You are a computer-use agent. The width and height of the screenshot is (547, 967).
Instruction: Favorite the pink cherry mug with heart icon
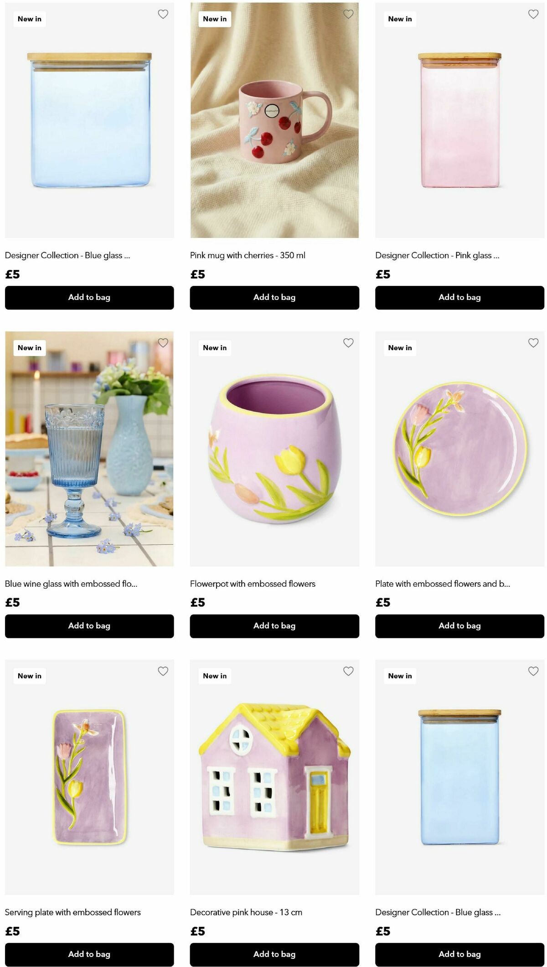[348, 14]
